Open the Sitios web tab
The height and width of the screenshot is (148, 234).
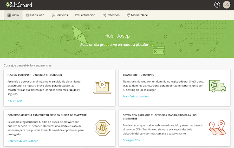(x=35, y=15)
